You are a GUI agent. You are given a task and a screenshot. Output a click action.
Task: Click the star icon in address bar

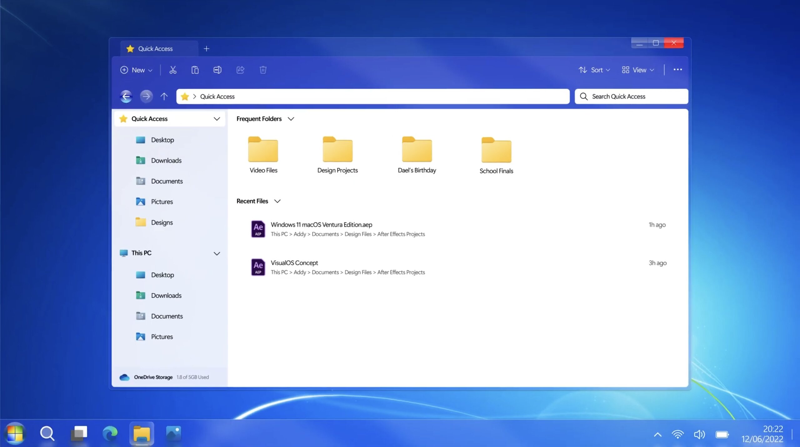pyautogui.click(x=185, y=96)
